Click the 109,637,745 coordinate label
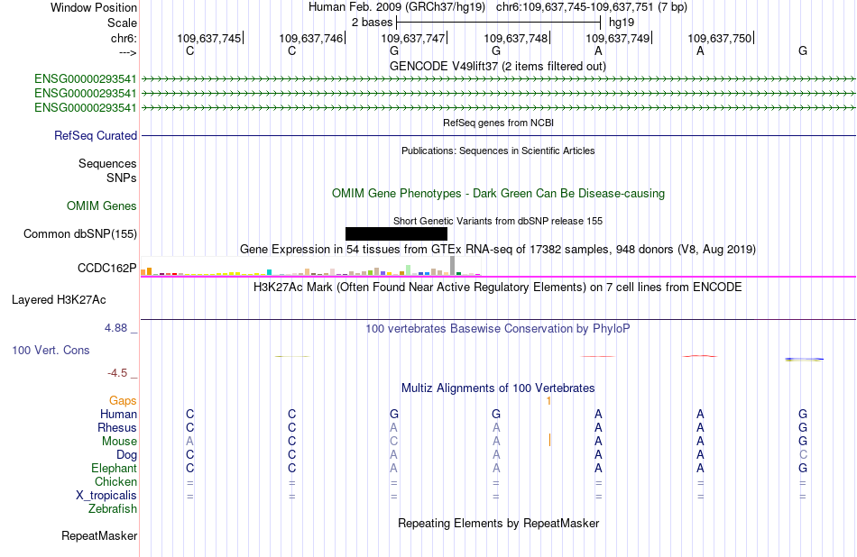This screenshot has height=557, width=857. pos(208,38)
